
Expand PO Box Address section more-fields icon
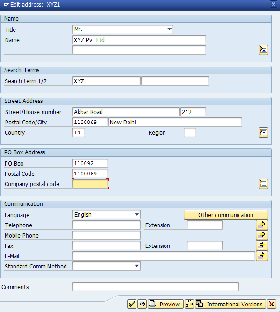pyautogui.click(x=264, y=184)
